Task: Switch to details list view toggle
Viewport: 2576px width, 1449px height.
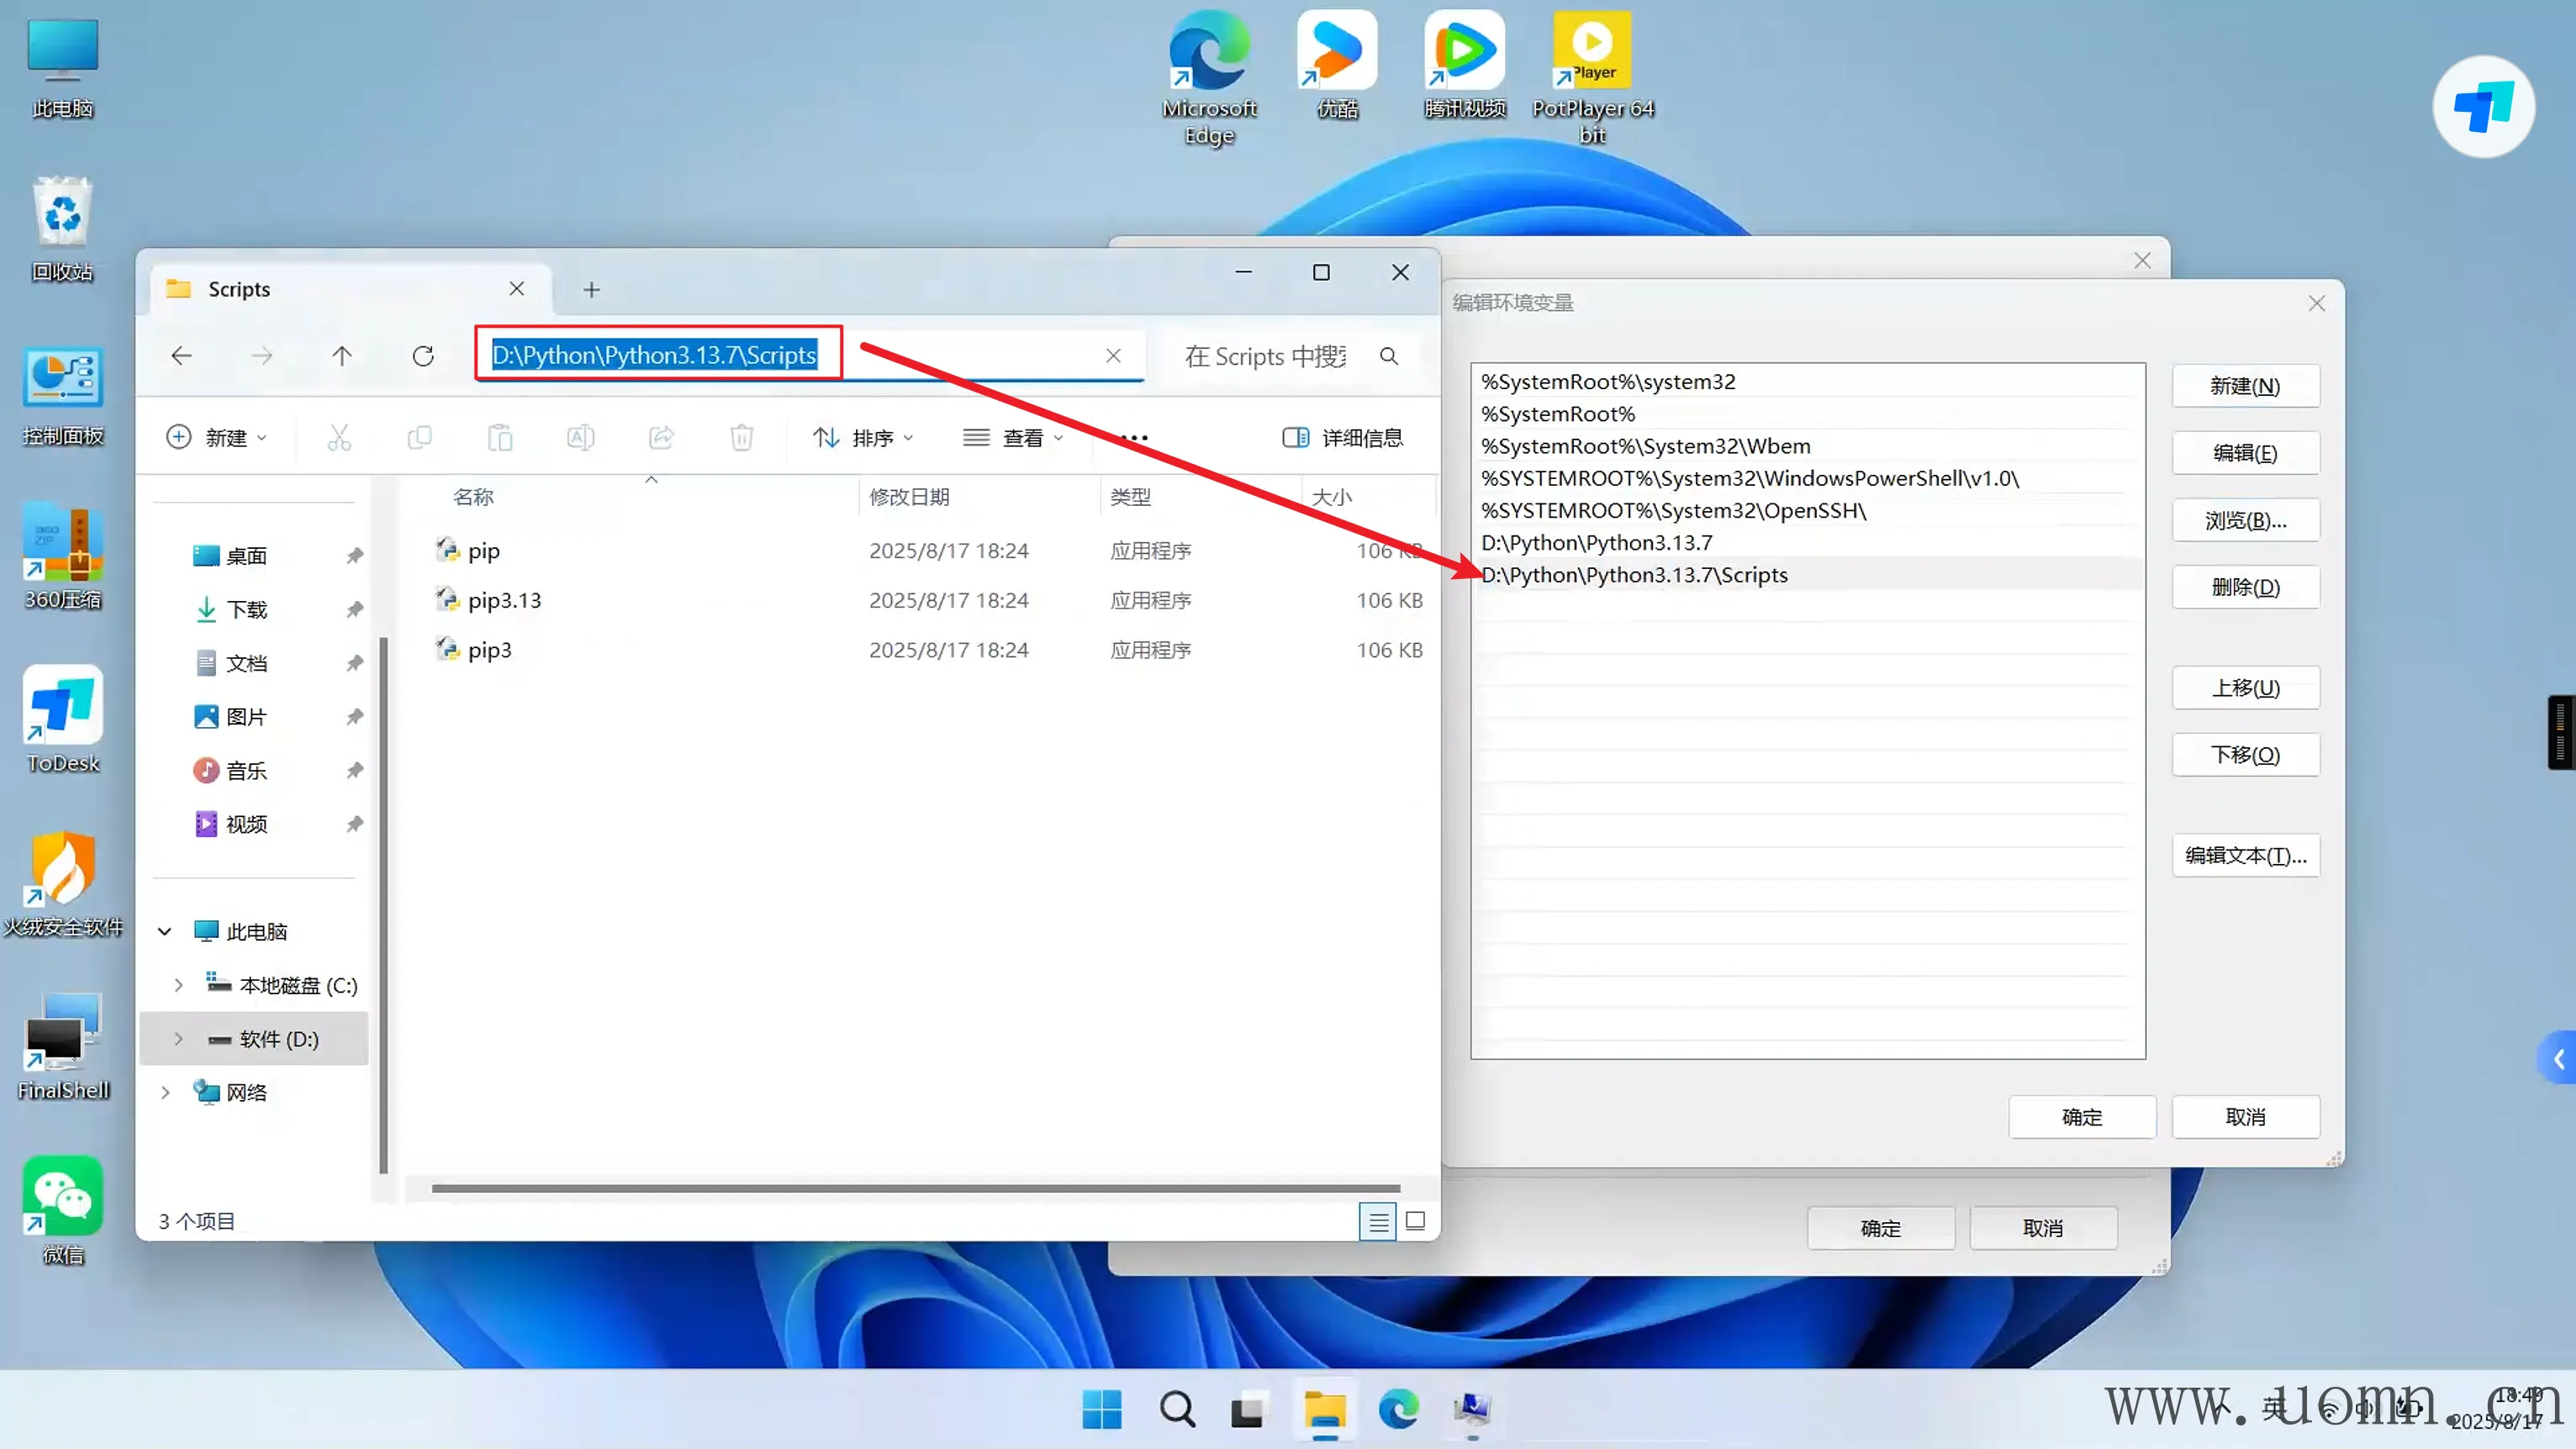Action: click(1378, 1221)
